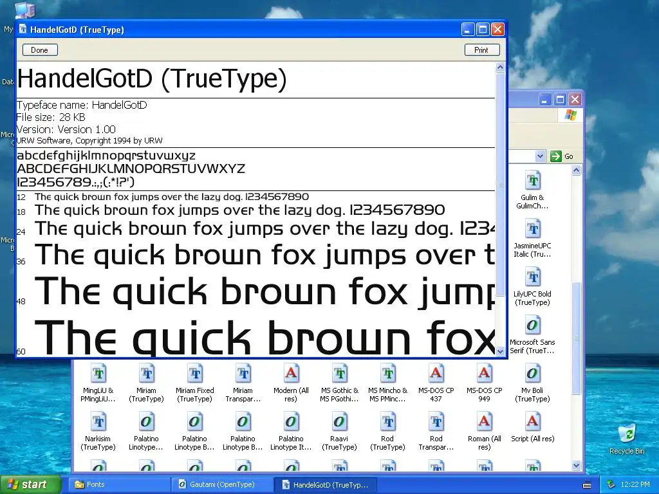Select the Miriam Fixed font icon
The image size is (659, 494).
pos(194,374)
